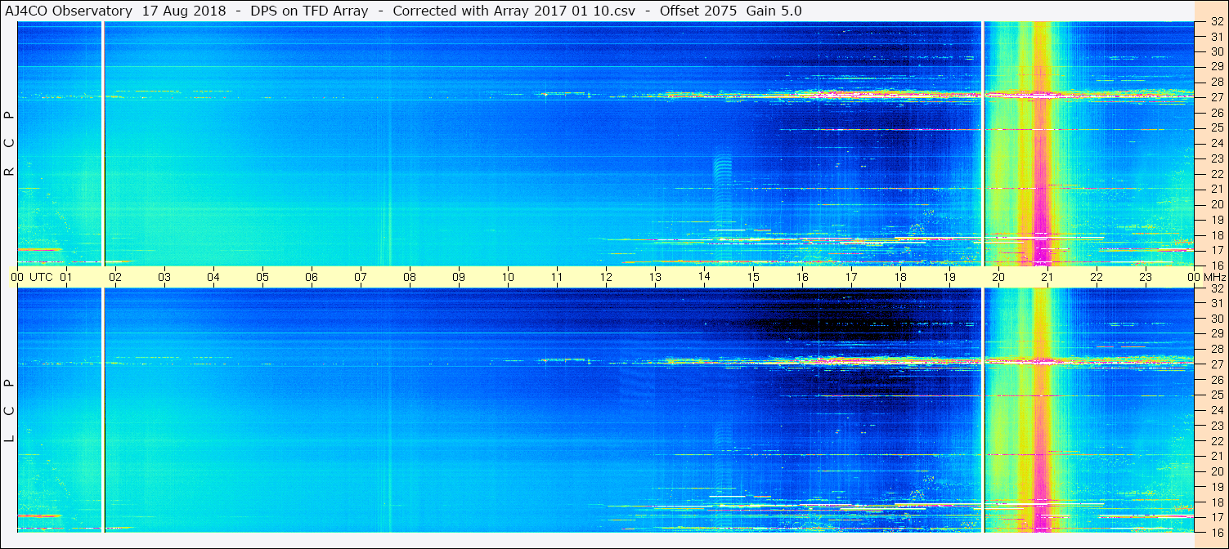This screenshot has width=1229, height=549.
Task: Click the 02 hour tick label
Action: 115,277
